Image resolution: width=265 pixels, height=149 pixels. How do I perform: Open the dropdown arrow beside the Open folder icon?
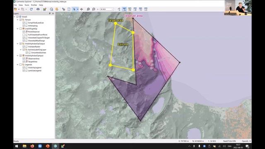coord(19,9)
